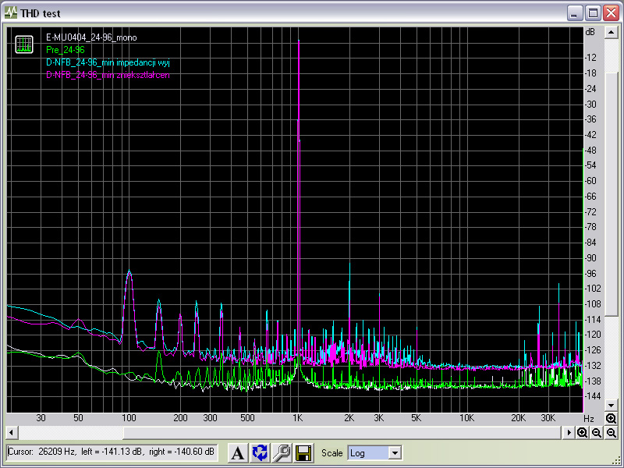Zoom in horizontally with plus magnifier
Image resolution: width=624 pixels, height=468 pixels.
582,433
